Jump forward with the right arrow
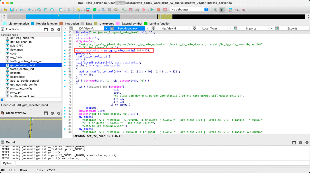The image size is (310, 173). coord(29,9)
